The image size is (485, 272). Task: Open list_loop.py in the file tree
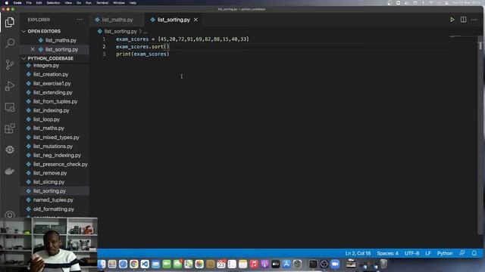(46, 119)
